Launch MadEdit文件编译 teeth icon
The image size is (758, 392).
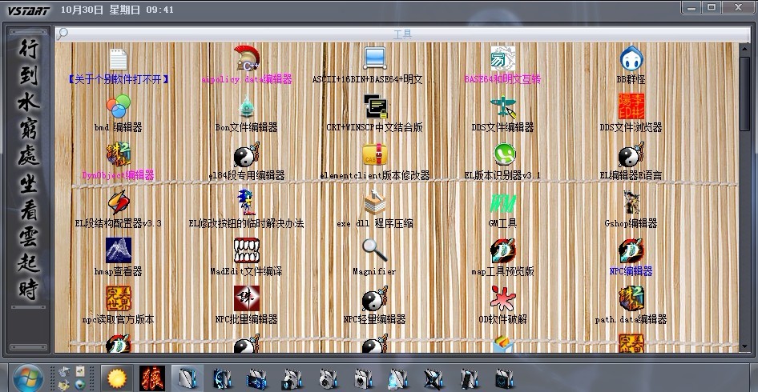coord(246,250)
